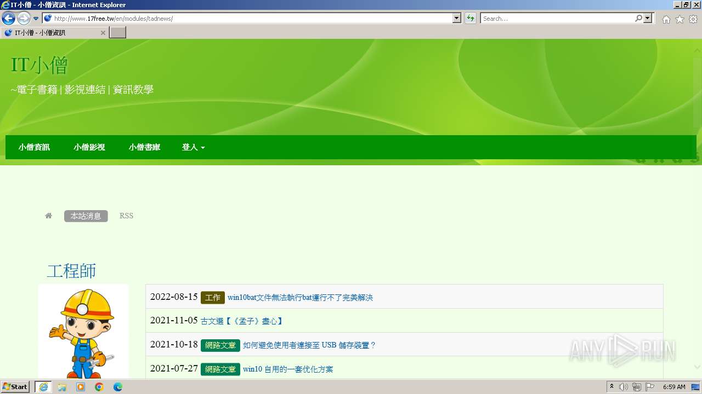Image resolution: width=702 pixels, height=394 pixels.
Task: Open win10 自用的一套优化方案 article
Action: [288, 369]
